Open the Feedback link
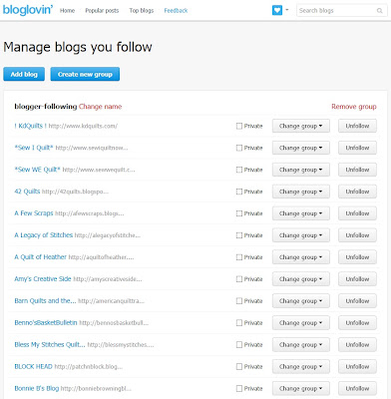 pos(176,11)
